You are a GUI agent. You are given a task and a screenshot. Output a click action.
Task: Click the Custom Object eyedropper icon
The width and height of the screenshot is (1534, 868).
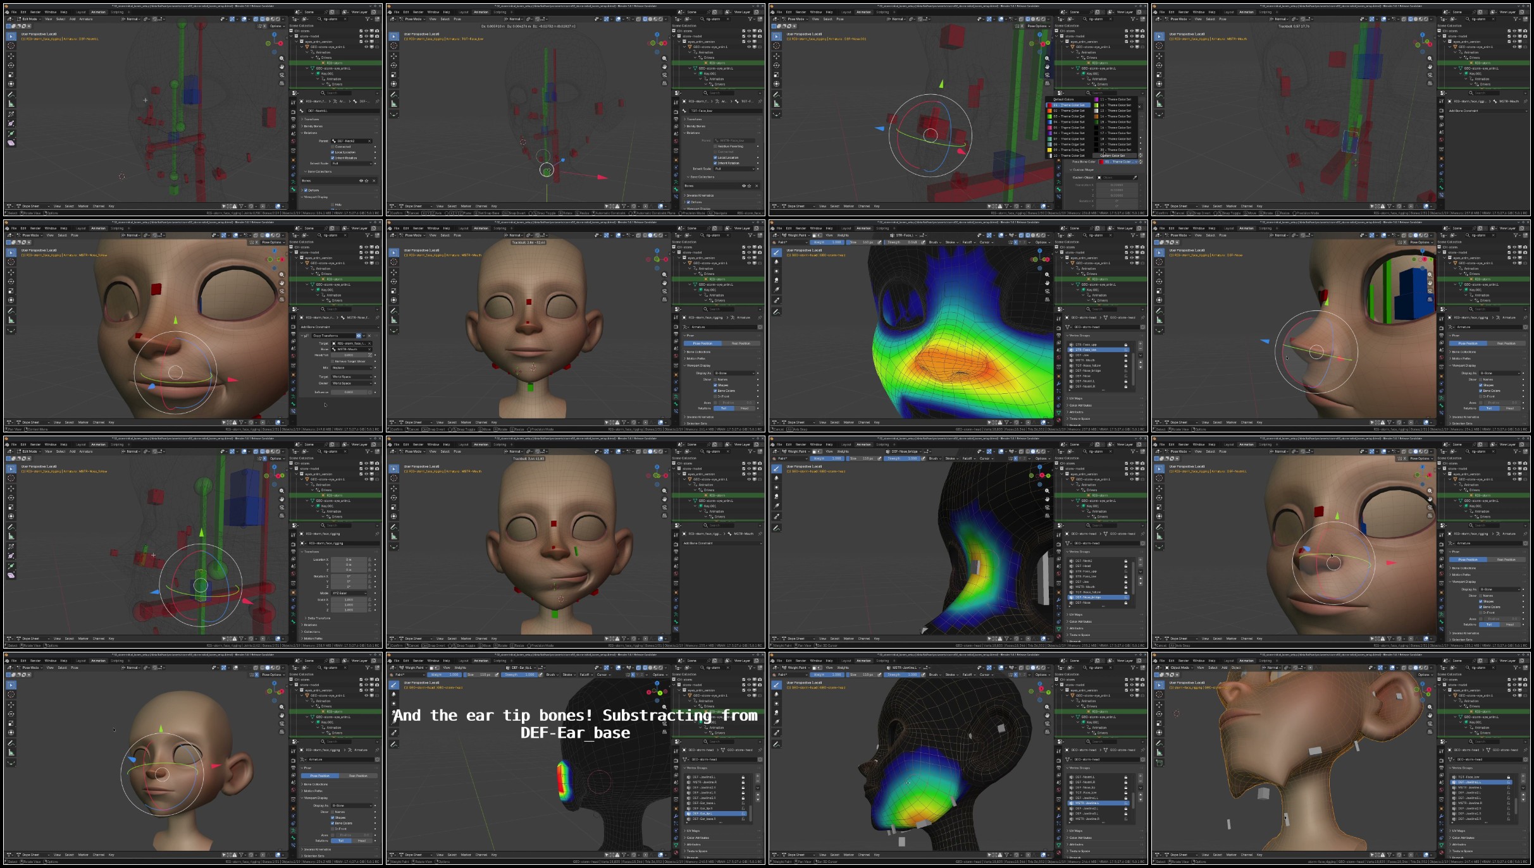coord(1135,178)
